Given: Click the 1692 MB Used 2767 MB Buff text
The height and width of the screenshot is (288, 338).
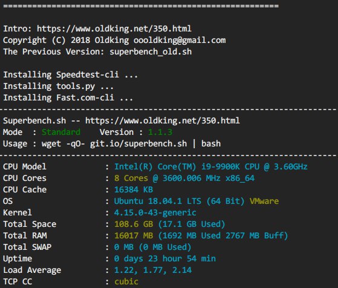Looking at the screenshot, I should 223,236.
